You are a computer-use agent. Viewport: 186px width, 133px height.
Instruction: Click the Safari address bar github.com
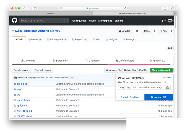pyautogui.click(x=93, y=8)
